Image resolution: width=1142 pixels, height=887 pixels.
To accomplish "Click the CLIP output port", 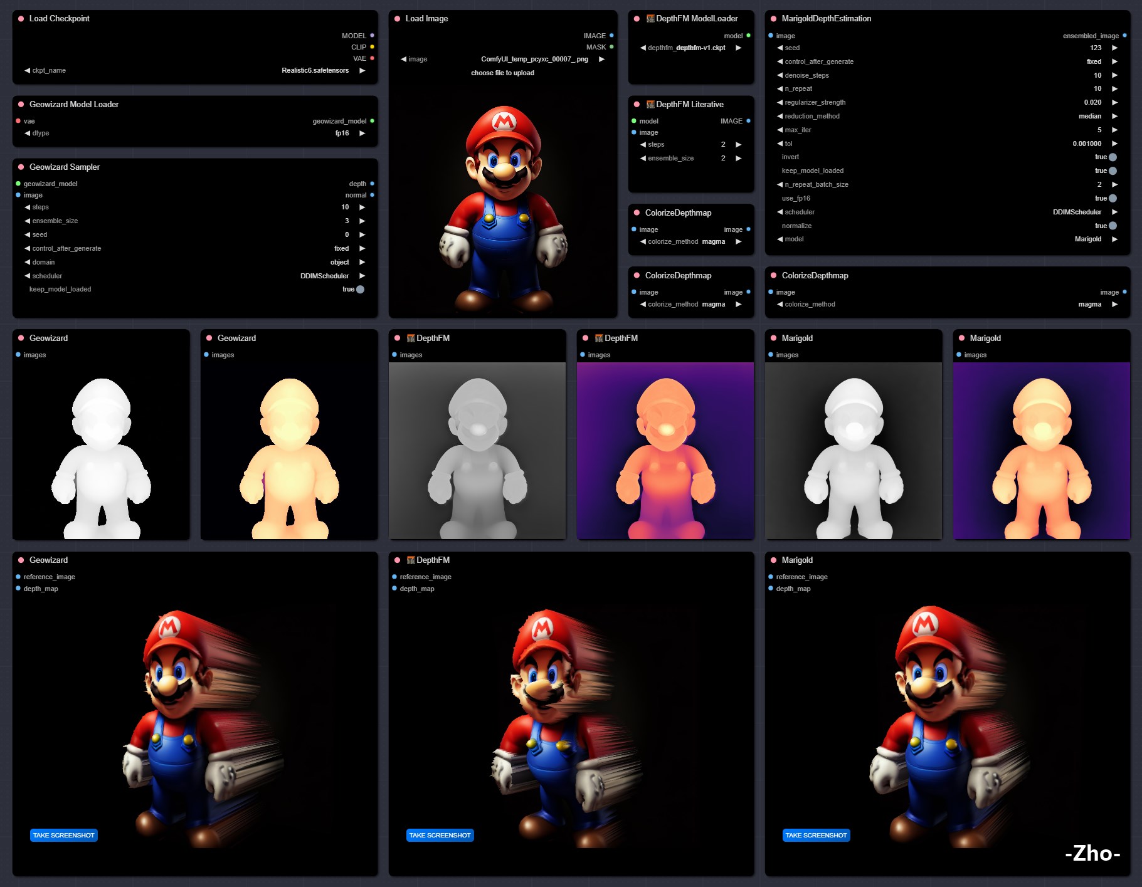I will tap(372, 47).
